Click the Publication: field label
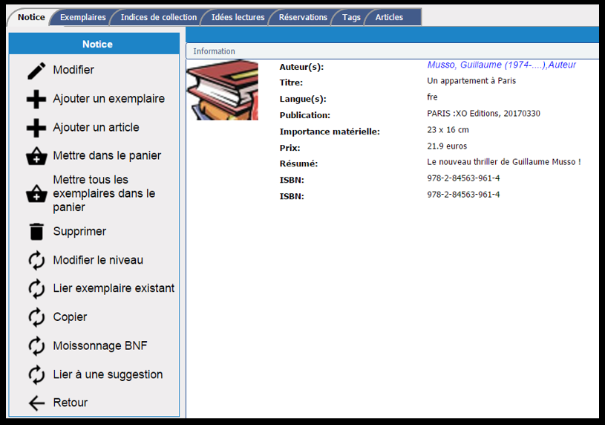 [x=305, y=115]
